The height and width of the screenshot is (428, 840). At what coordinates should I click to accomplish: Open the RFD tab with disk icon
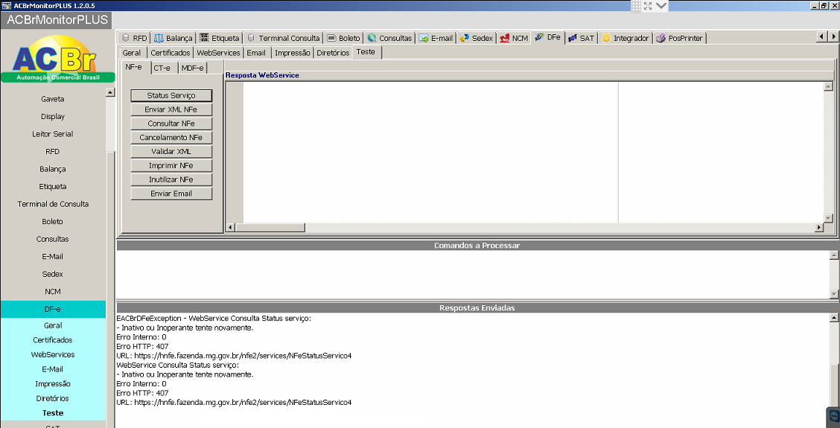tap(135, 38)
